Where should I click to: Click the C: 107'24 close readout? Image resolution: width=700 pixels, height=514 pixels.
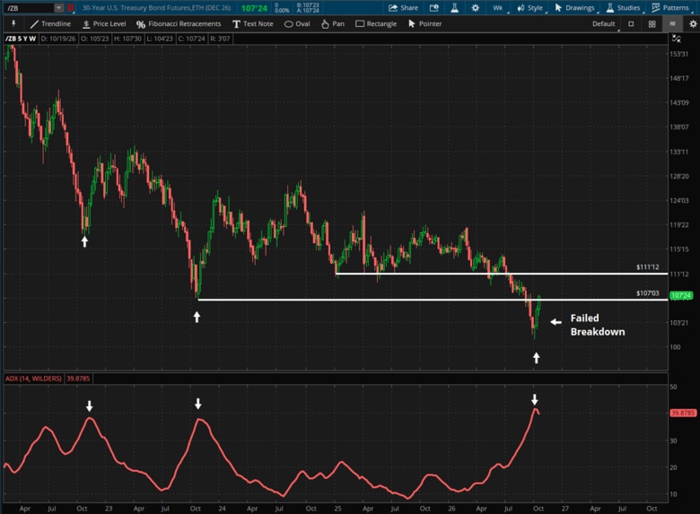point(191,39)
